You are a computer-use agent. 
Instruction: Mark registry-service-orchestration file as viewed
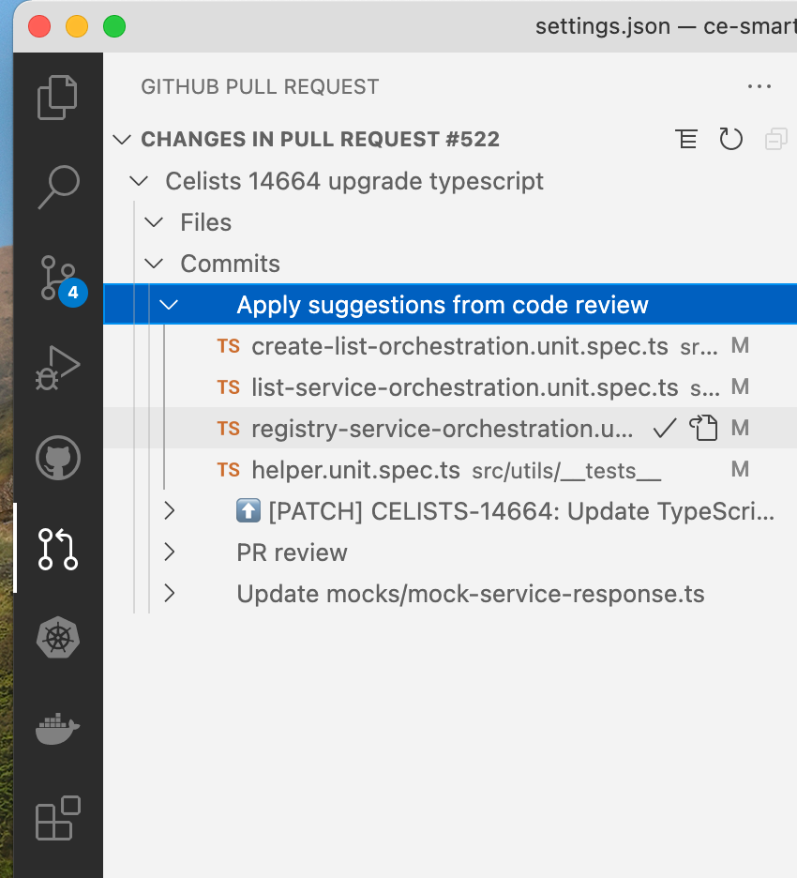664,429
